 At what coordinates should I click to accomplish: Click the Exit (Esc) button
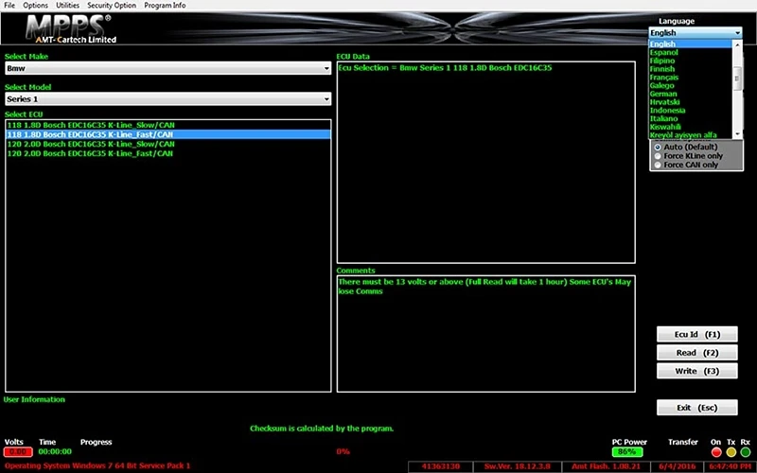(696, 408)
